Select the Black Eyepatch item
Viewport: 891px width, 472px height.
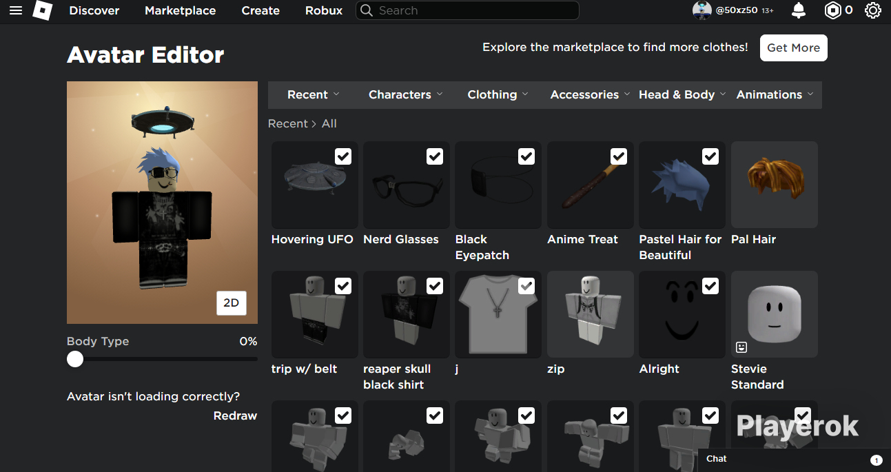click(498, 185)
